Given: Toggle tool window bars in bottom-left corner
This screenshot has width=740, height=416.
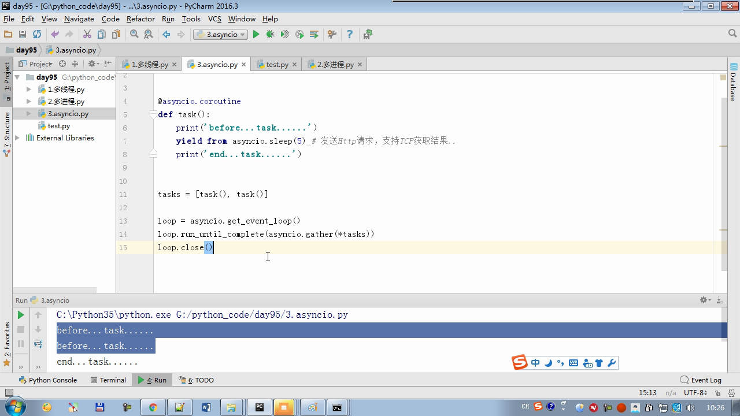Looking at the screenshot, I should point(9,393).
